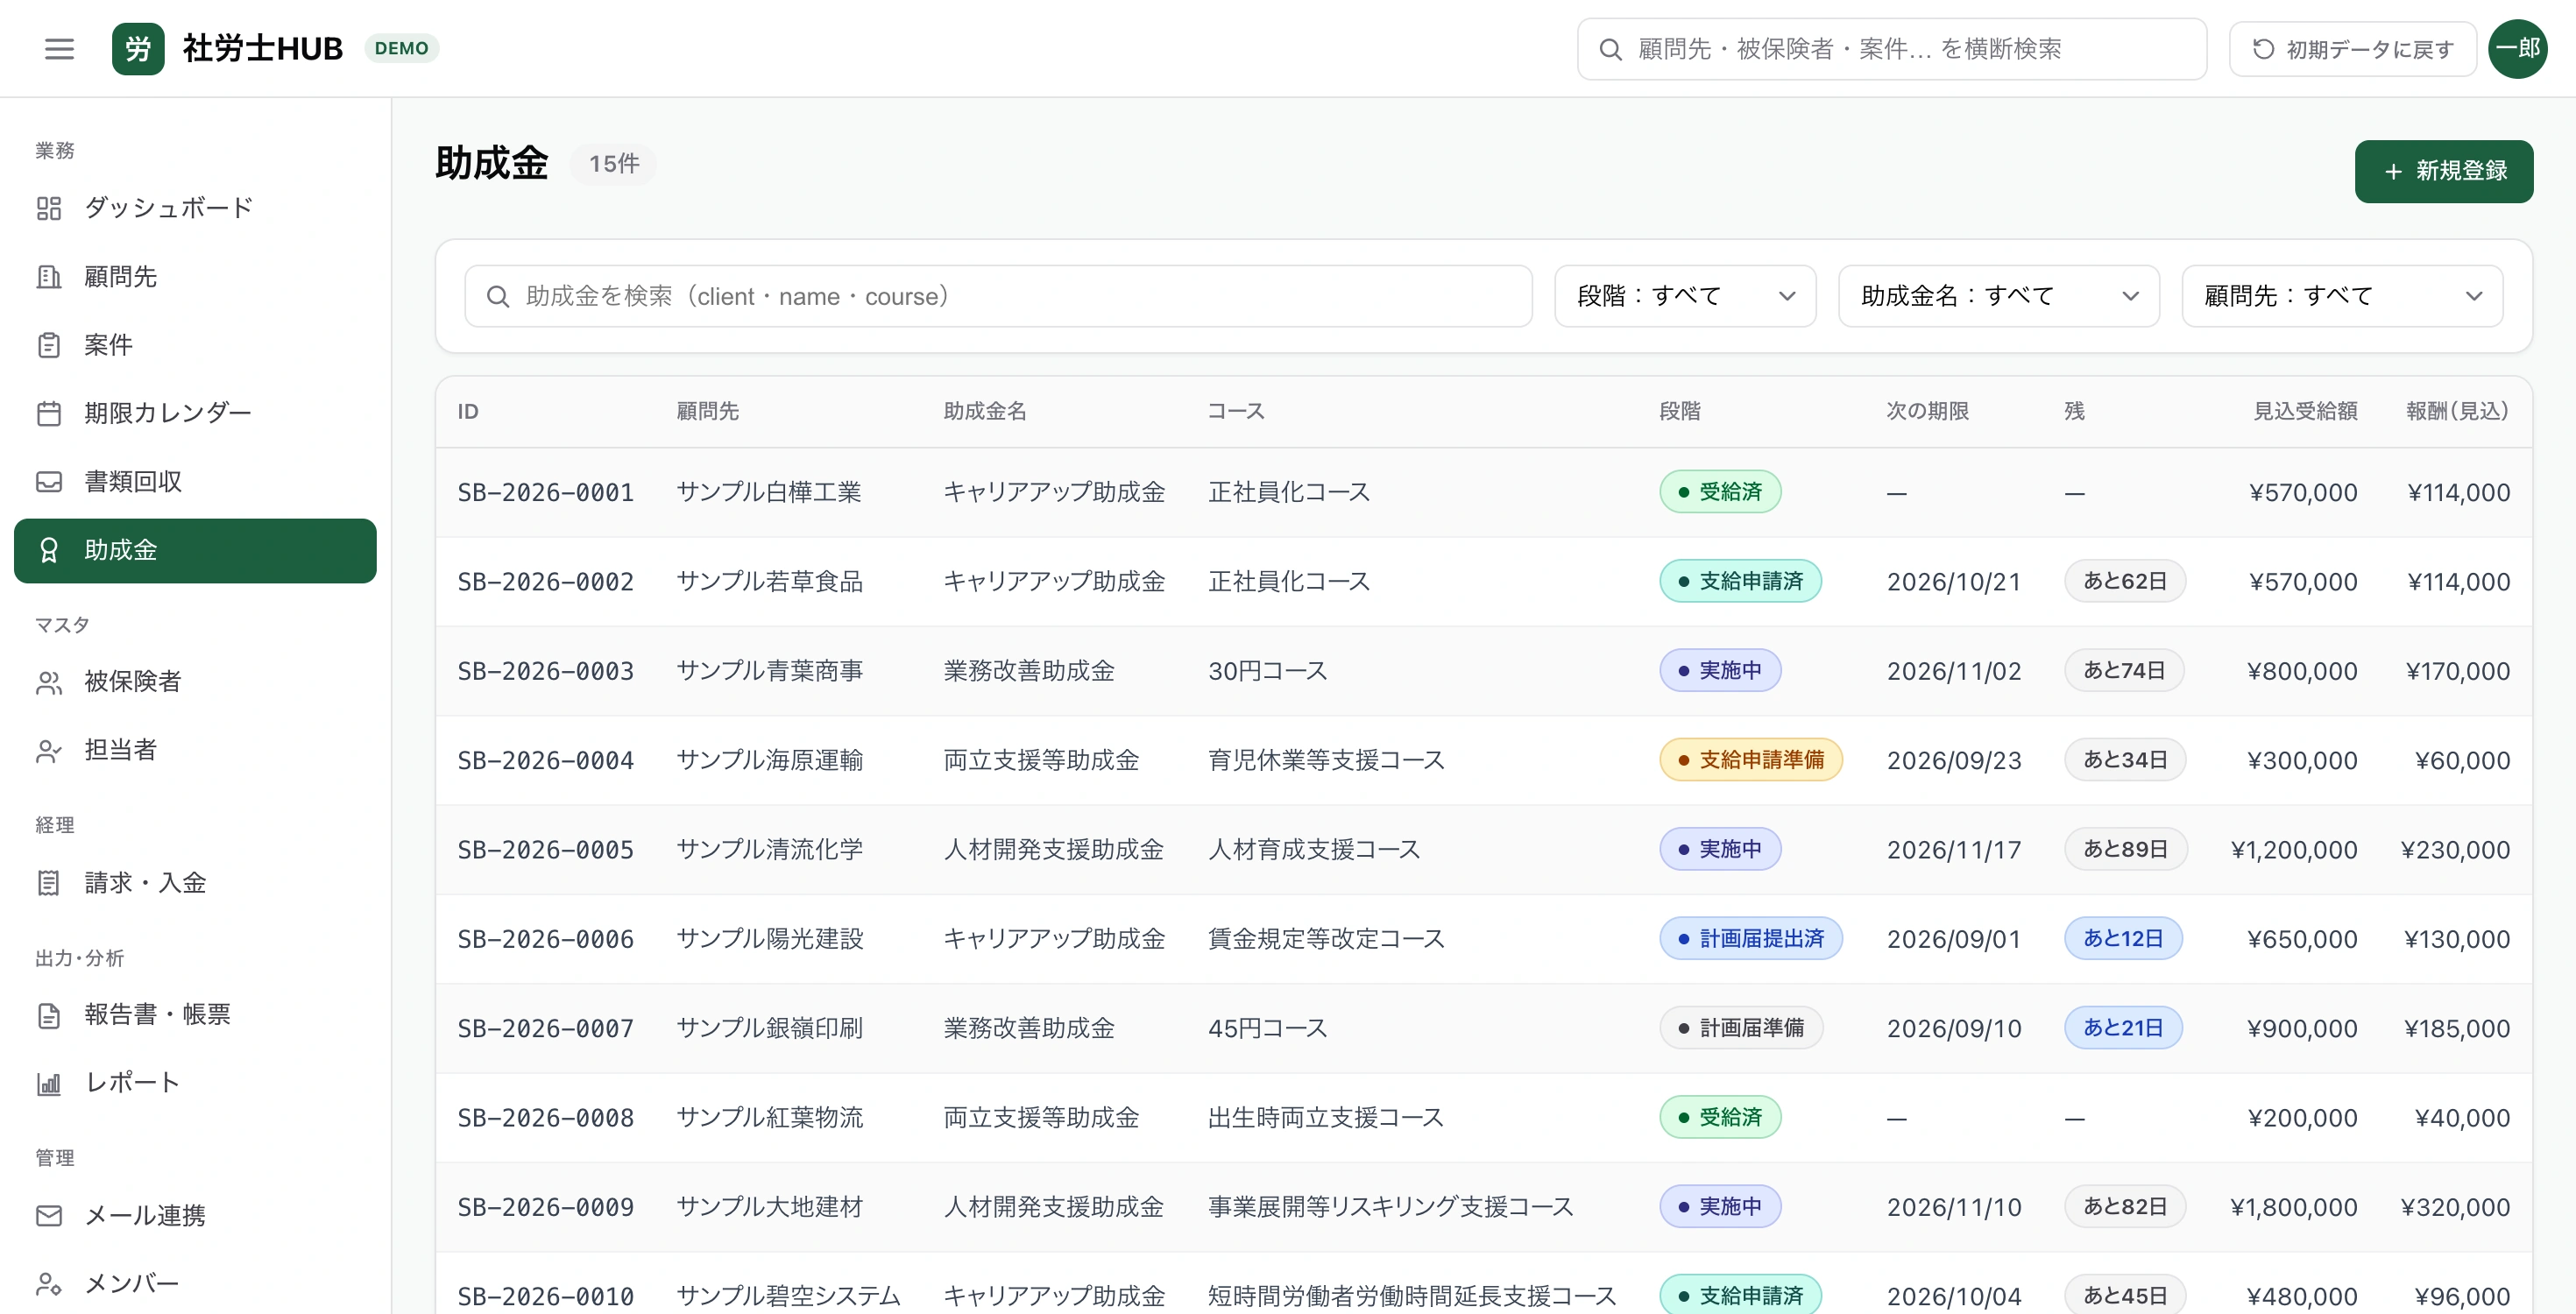Click 45円コース course cell
This screenshot has height=1314, width=2576.
point(1267,1028)
